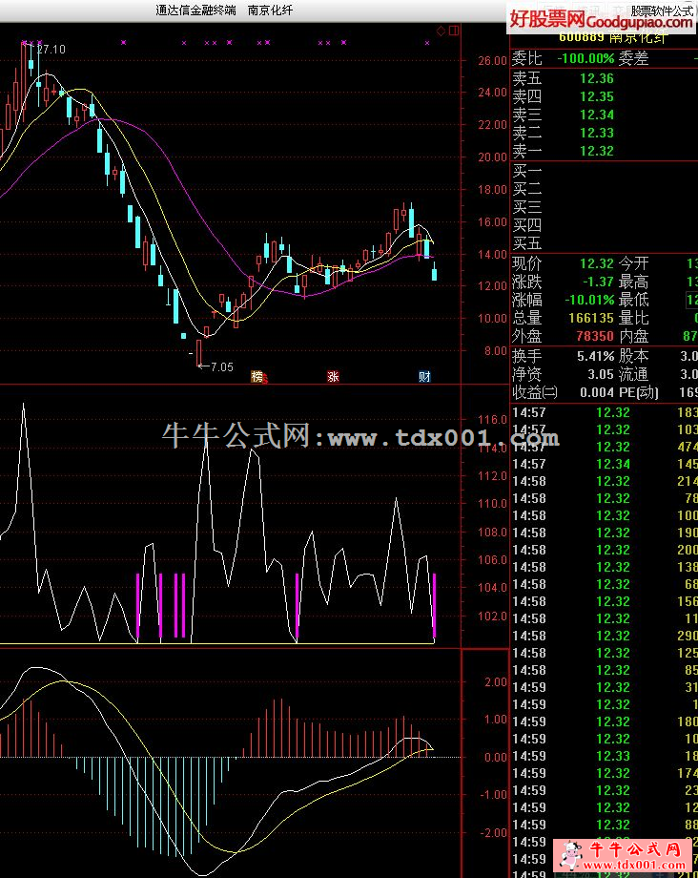Select the 卖四 ask price 12.35
Image resolution: width=698 pixels, height=878 pixels.
click(x=597, y=96)
